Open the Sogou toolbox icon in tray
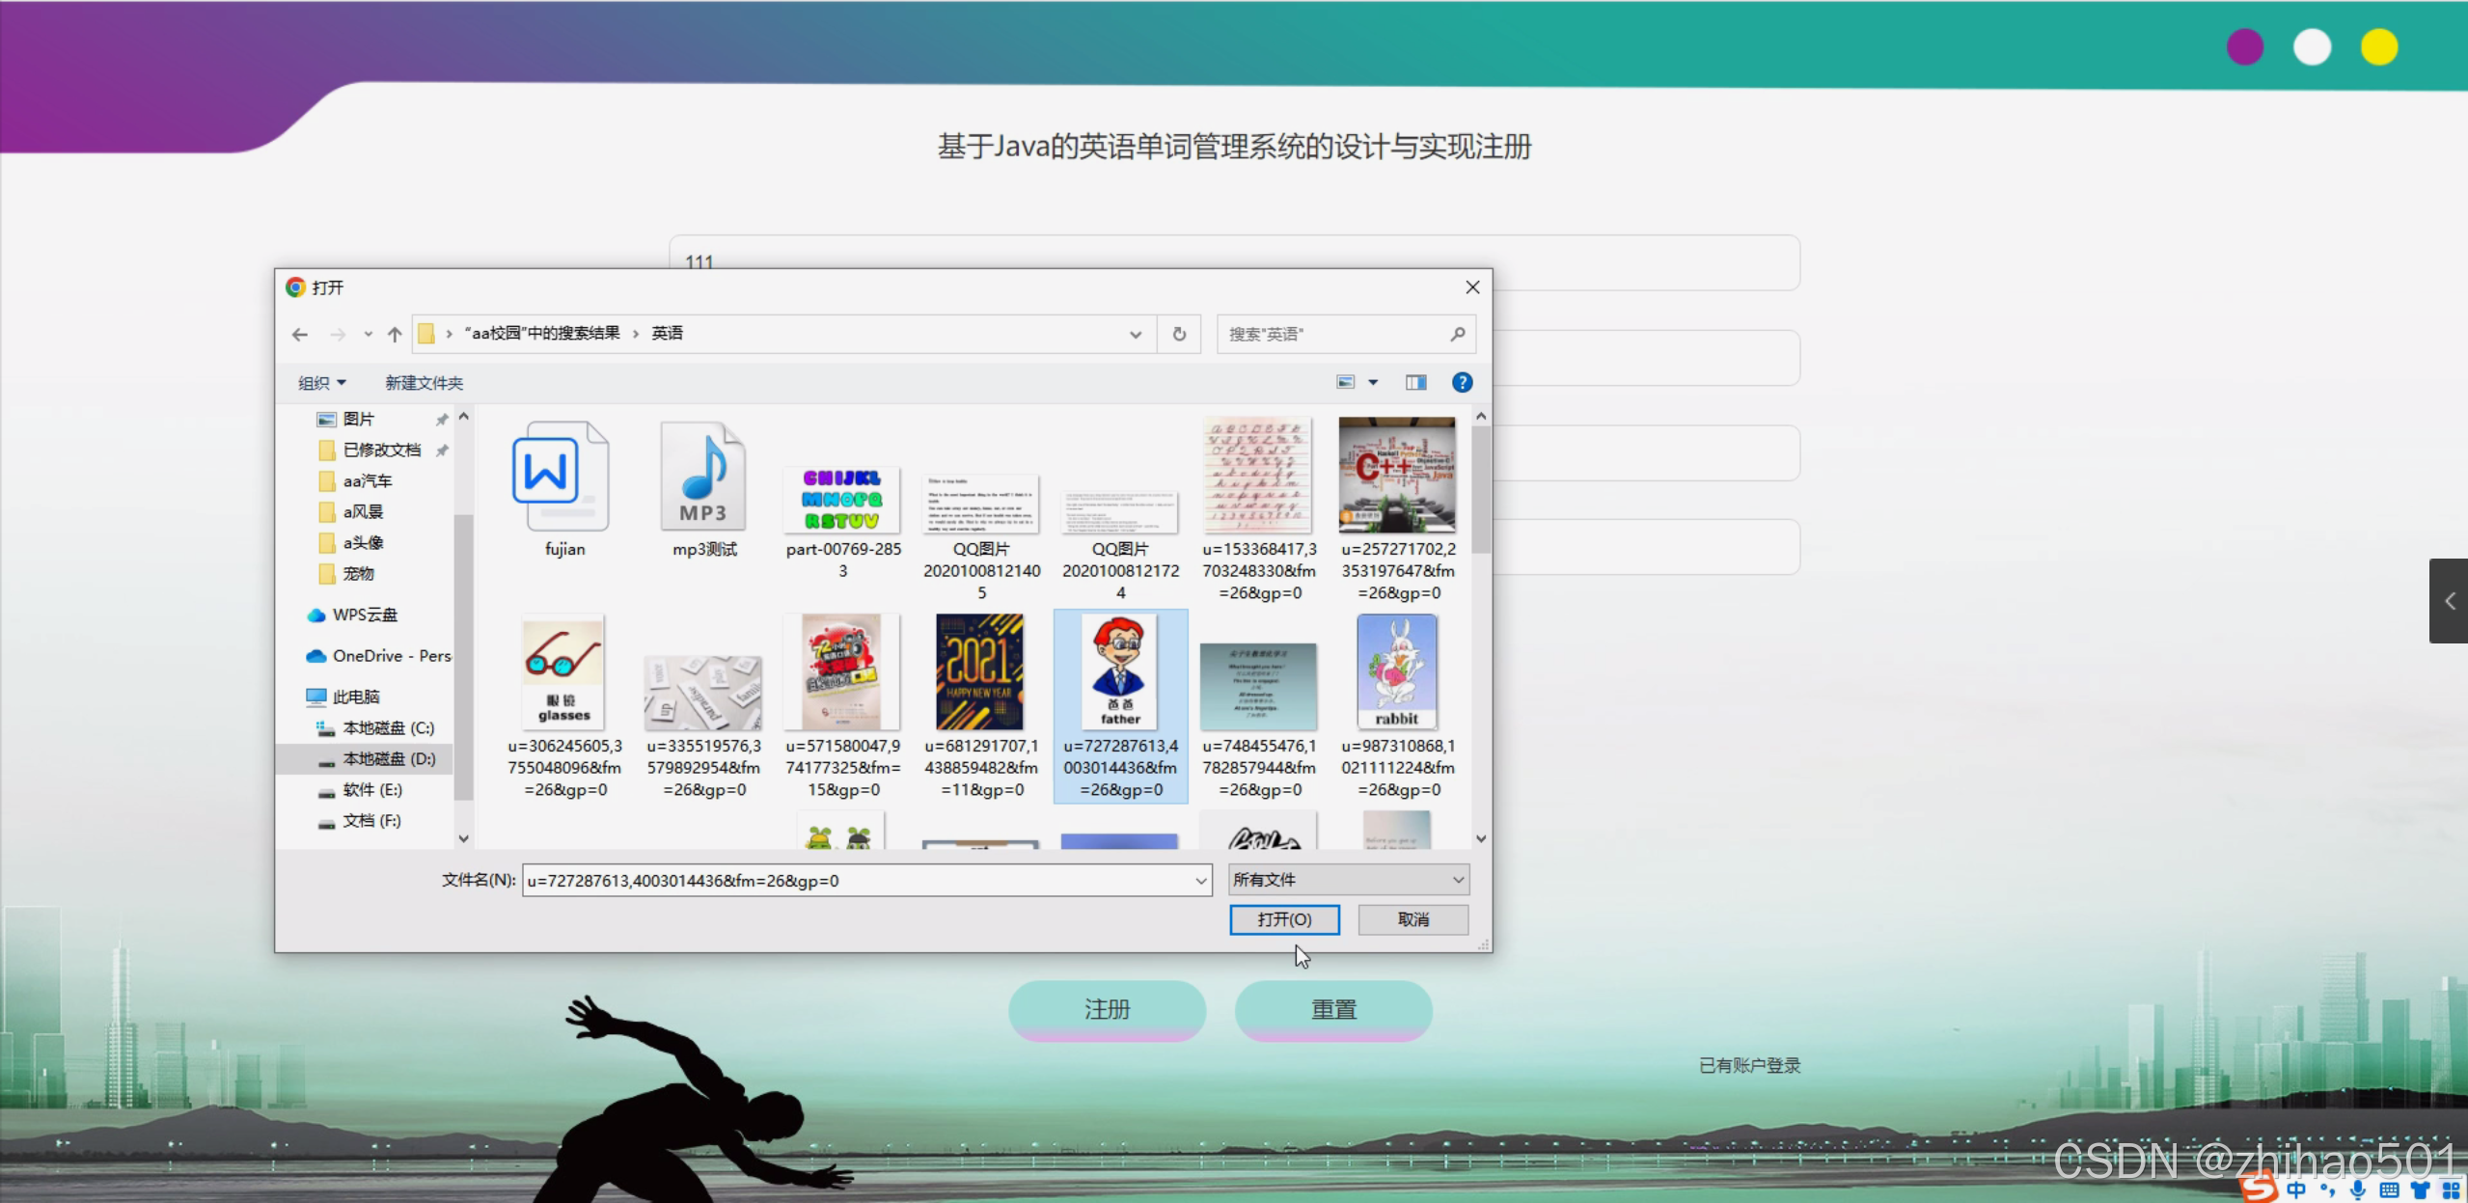Viewport: 2468px width, 1203px height. [x=2451, y=1190]
